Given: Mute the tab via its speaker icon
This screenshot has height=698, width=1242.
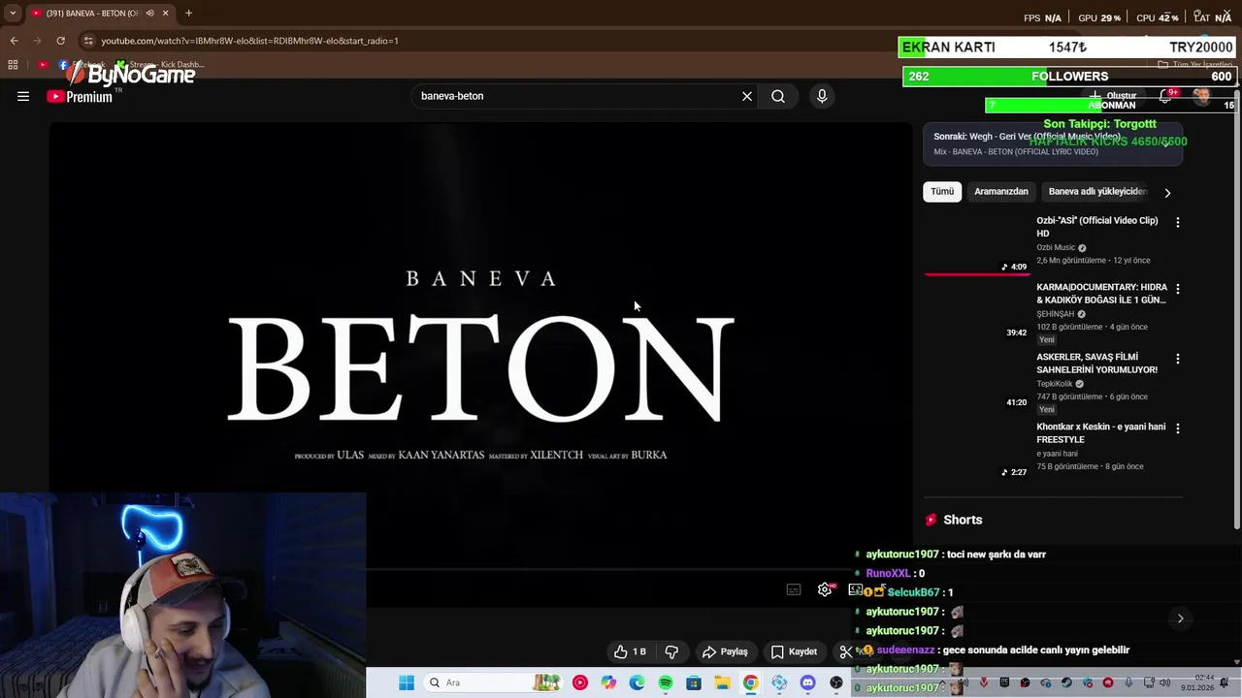Looking at the screenshot, I should [149, 13].
